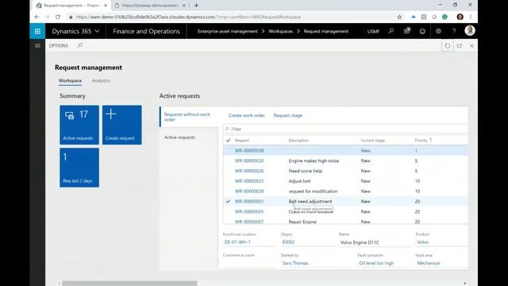508x286 pixels.
Task: Open request WR-00000021
Action: (x=249, y=181)
